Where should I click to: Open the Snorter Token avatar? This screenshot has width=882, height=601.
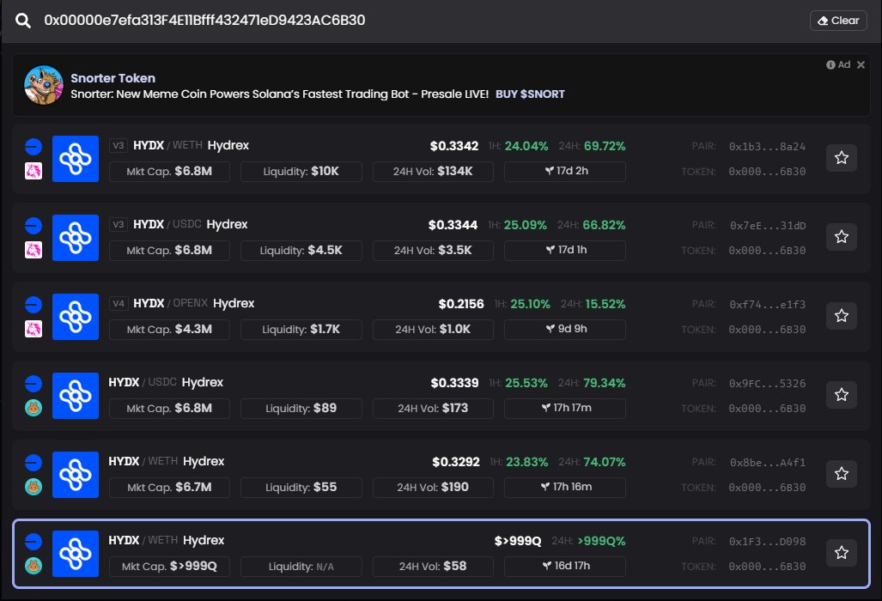(x=44, y=86)
